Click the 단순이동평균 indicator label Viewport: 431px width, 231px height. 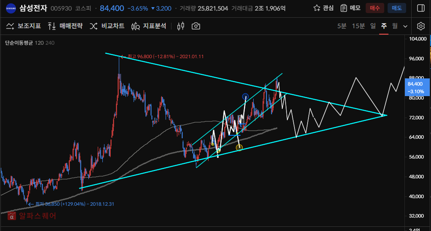click(19, 43)
